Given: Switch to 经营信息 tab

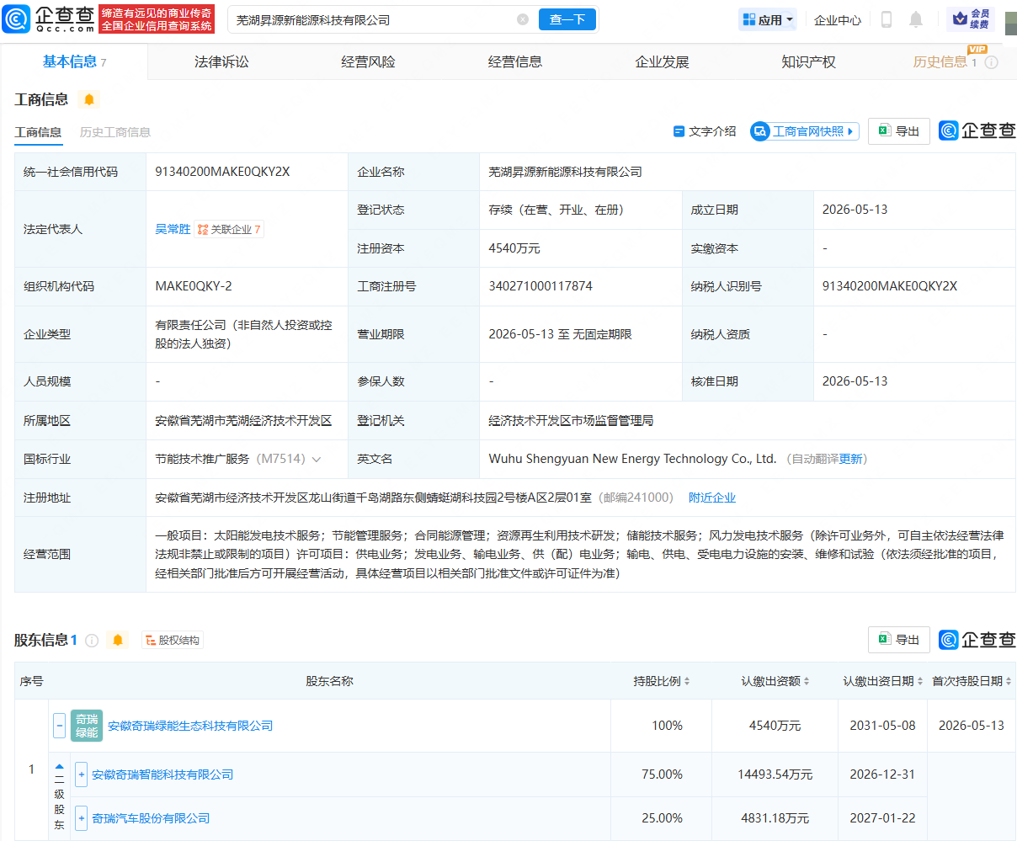Looking at the screenshot, I should coord(515,62).
